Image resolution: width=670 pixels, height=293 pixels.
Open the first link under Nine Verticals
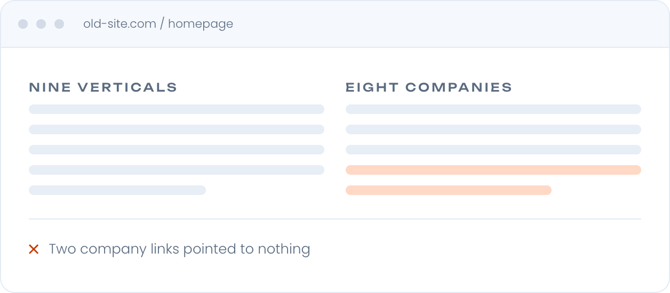point(177,109)
